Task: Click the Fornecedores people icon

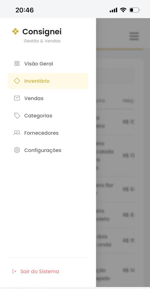Action: (x=17, y=133)
